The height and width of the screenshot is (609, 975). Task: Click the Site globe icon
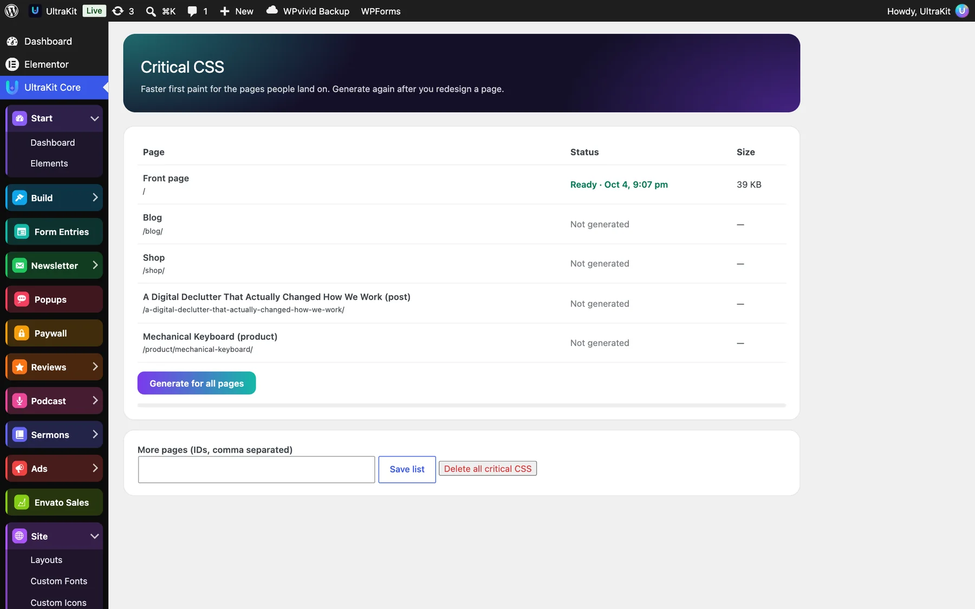pyautogui.click(x=19, y=536)
